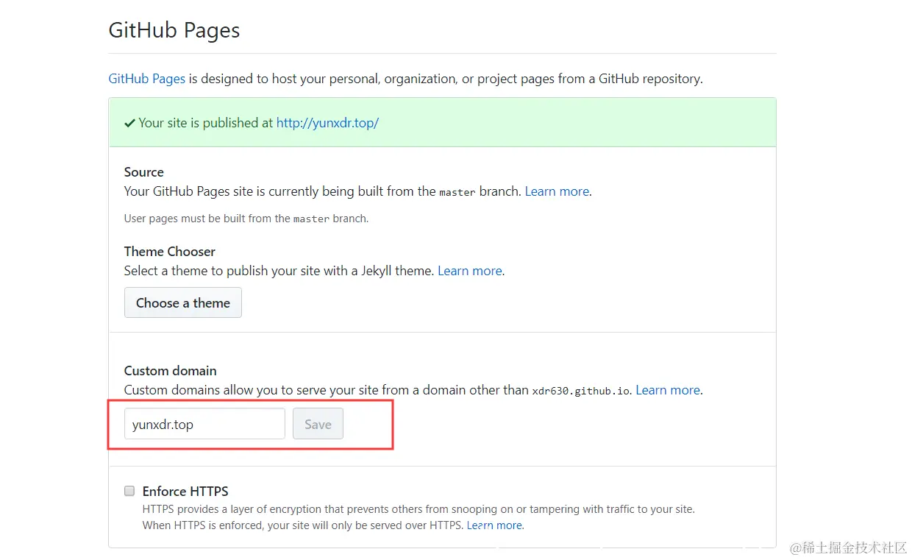Open Learn more link in Source section
Viewport: 912px width, 560px height.
[x=557, y=191]
